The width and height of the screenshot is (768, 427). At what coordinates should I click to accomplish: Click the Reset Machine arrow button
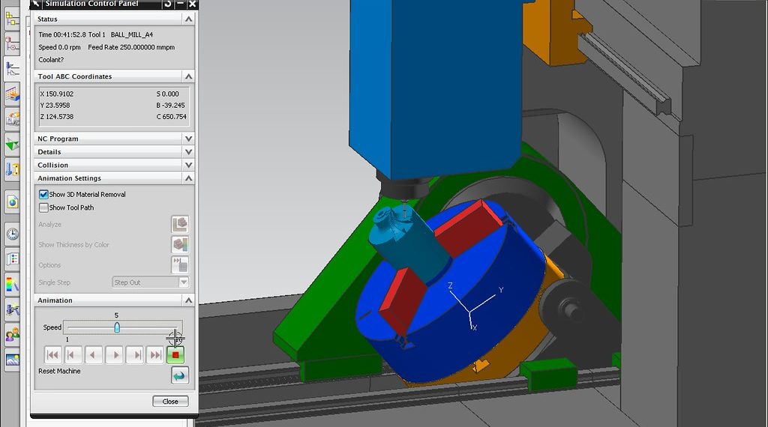[180, 375]
